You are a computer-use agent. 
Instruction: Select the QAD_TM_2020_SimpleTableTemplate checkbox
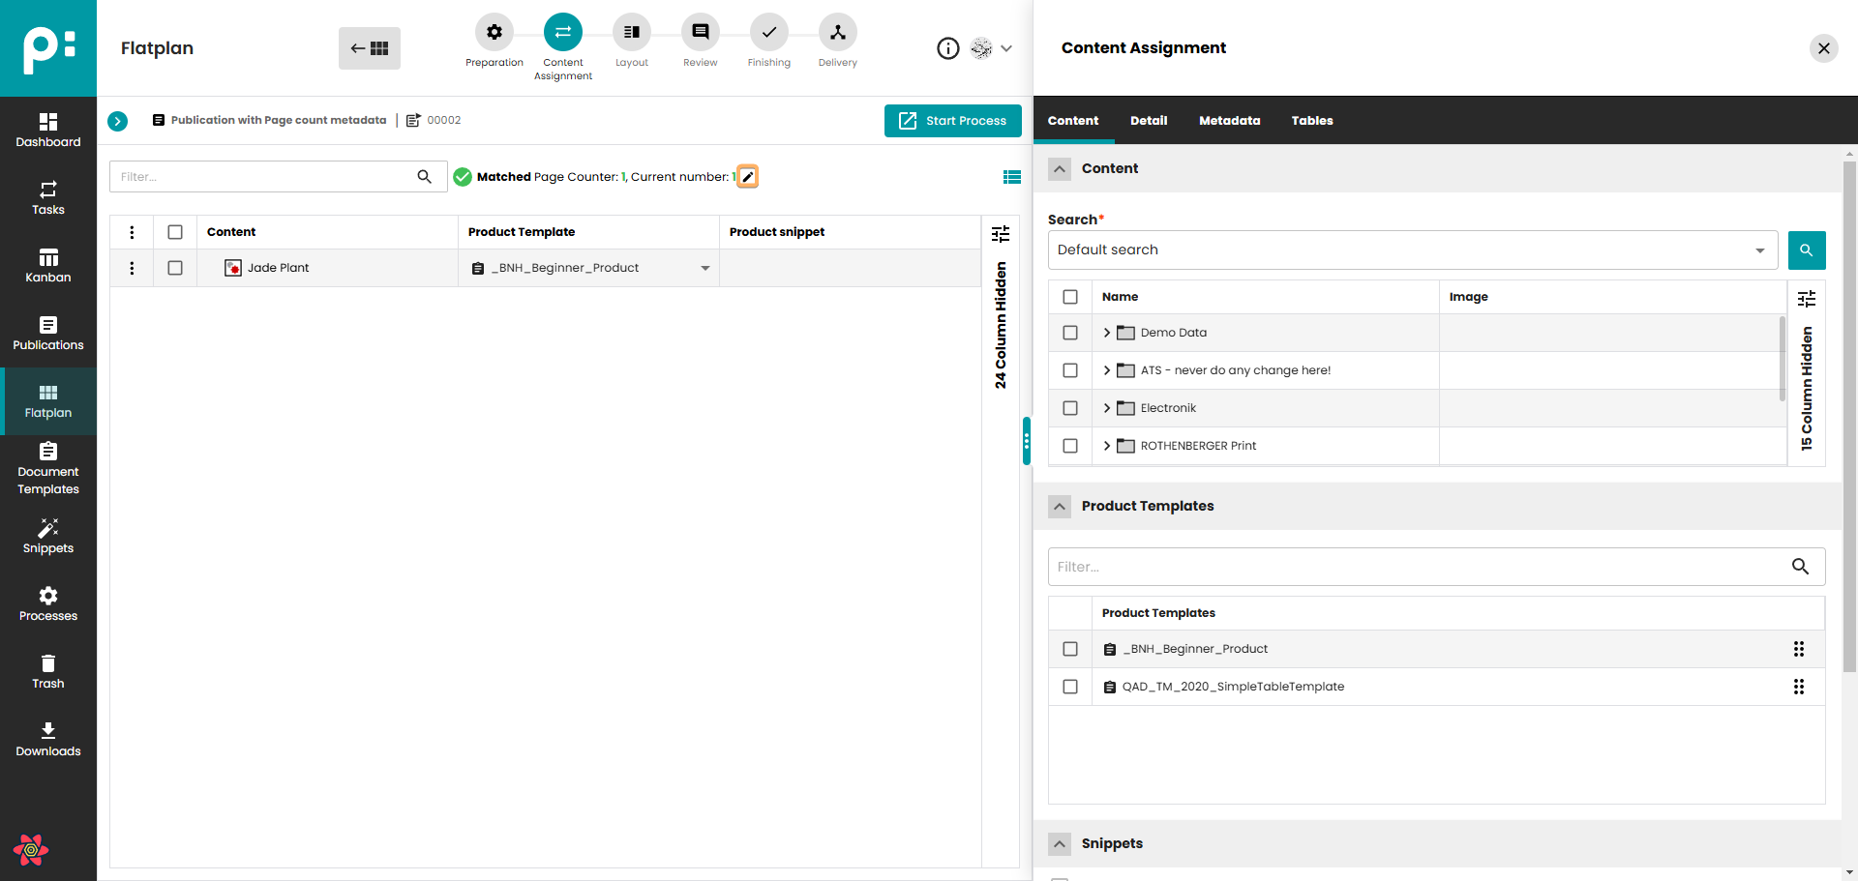click(x=1070, y=687)
